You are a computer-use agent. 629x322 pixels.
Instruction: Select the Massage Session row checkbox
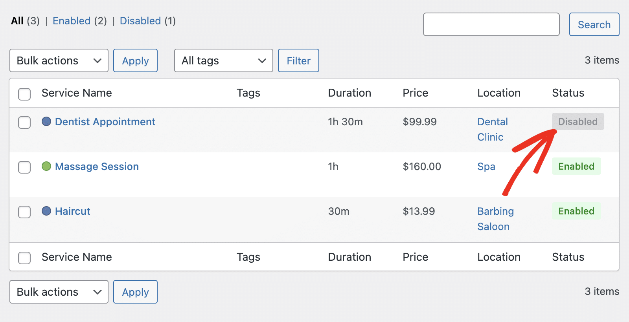(24, 167)
